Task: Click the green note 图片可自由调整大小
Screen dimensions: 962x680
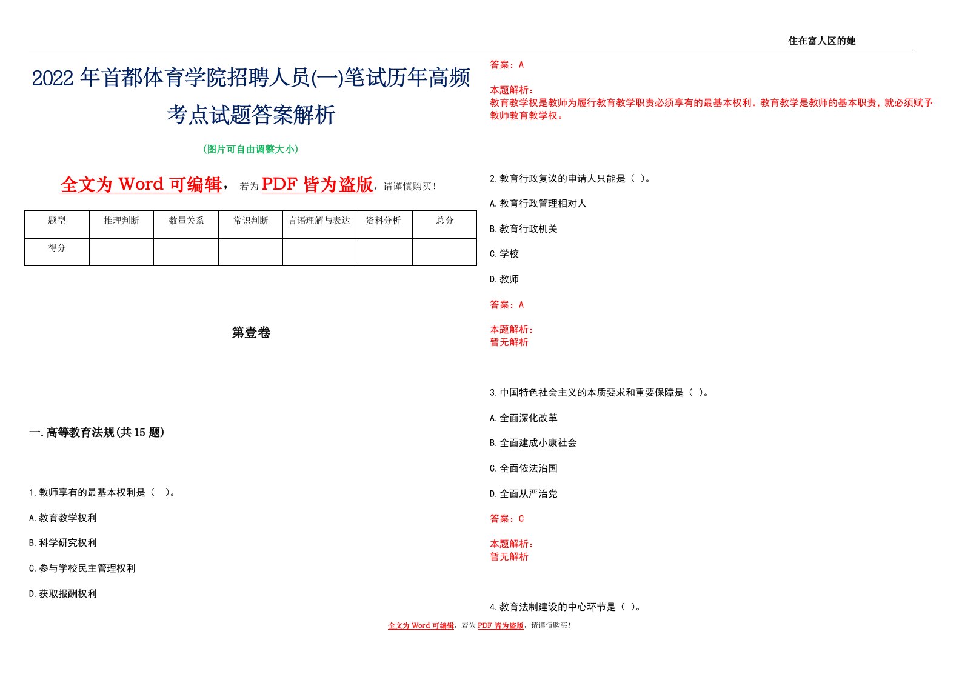Action: coord(251,149)
